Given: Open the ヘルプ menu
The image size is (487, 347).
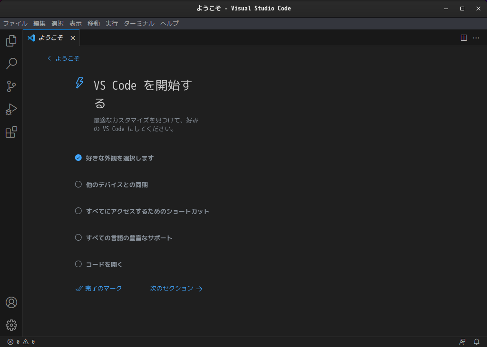Looking at the screenshot, I should coord(170,23).
